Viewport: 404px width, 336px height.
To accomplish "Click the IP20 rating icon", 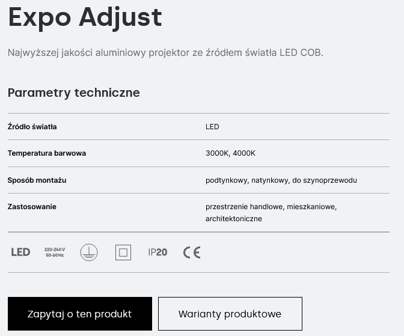I will point(158,252).
